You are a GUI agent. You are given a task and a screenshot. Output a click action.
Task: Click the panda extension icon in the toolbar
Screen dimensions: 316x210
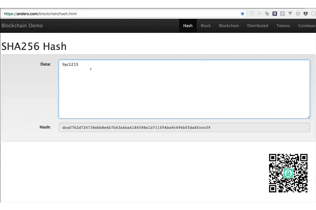[306, 14]
